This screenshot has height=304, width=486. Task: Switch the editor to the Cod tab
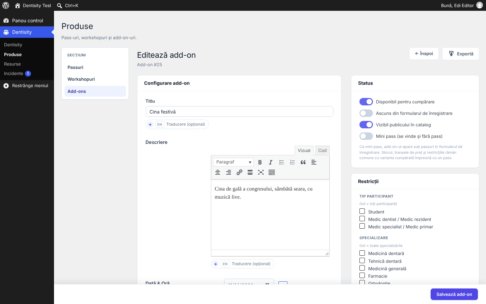322,150
